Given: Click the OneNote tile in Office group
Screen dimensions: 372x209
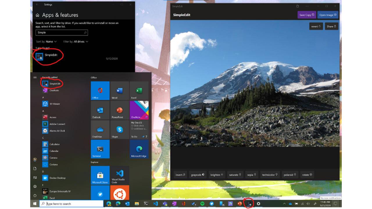Looking at the screenshot, I should point(139,110).
